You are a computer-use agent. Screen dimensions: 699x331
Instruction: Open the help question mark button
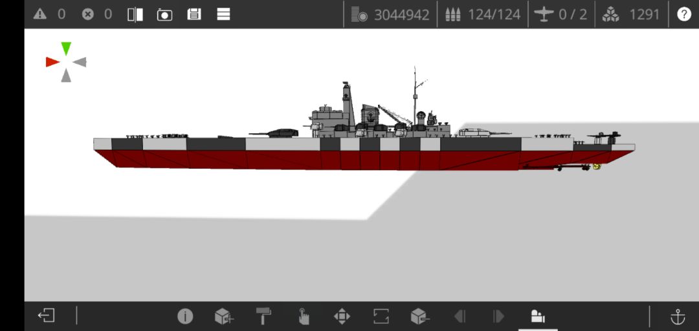coord(684,14)
